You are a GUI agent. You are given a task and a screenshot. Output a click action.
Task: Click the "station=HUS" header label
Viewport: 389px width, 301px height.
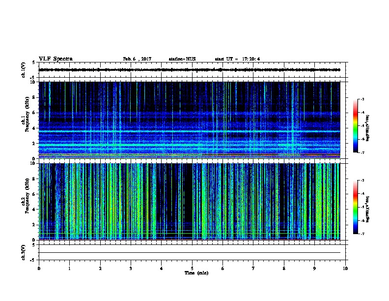182,59
